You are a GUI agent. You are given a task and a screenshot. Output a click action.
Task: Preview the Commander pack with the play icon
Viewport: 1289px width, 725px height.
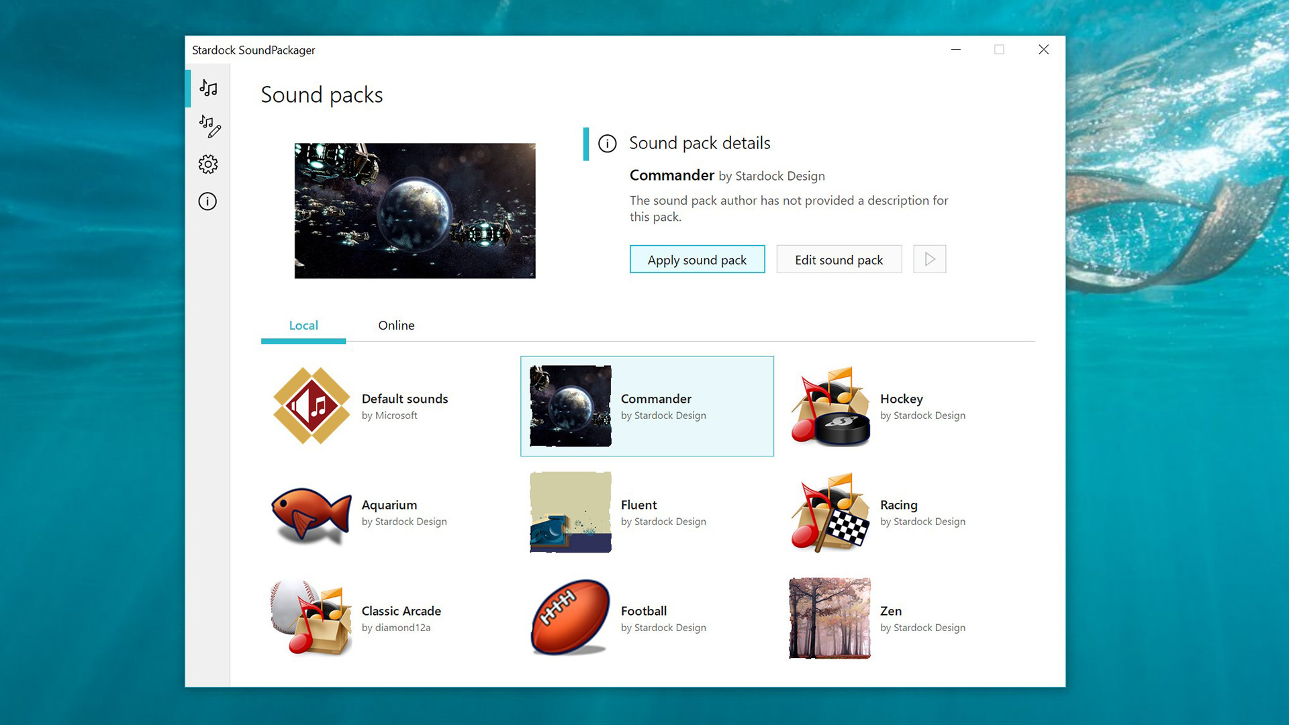[x=929, y=259]
